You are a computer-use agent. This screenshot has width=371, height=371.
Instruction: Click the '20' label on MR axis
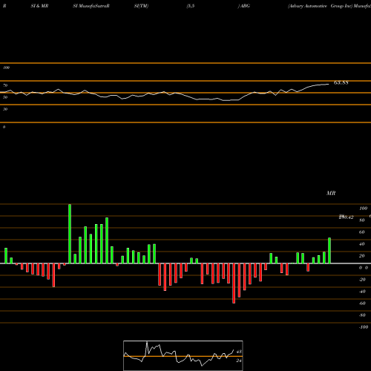(362, 256)
